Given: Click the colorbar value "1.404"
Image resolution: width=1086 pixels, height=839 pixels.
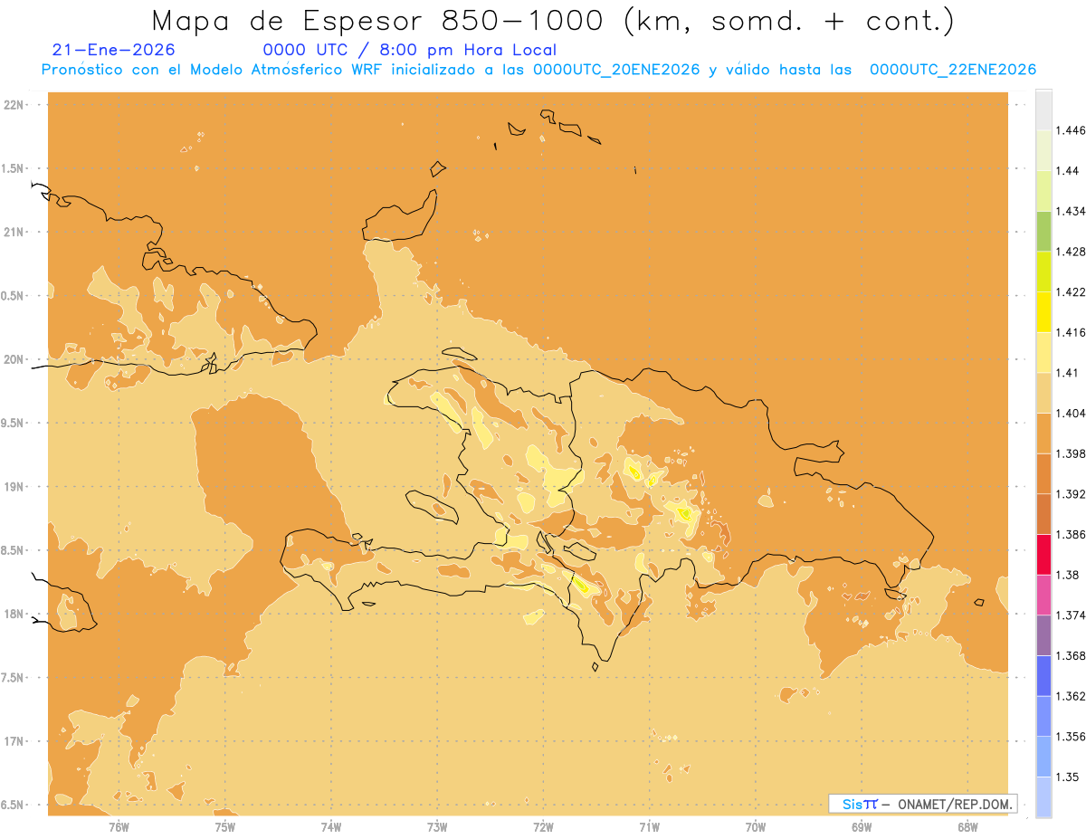Looking at the screenshot, I should (1072, 413).
